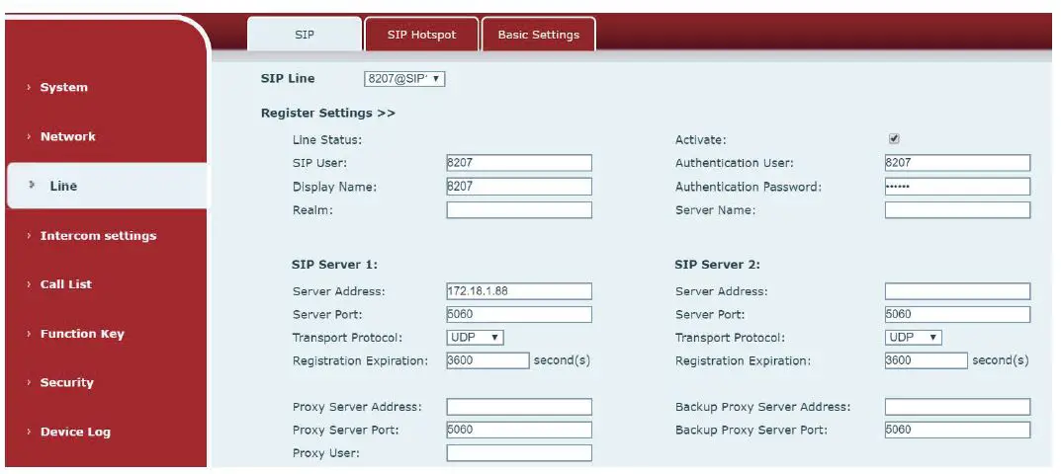Select the SIP tab

[305, 35]
